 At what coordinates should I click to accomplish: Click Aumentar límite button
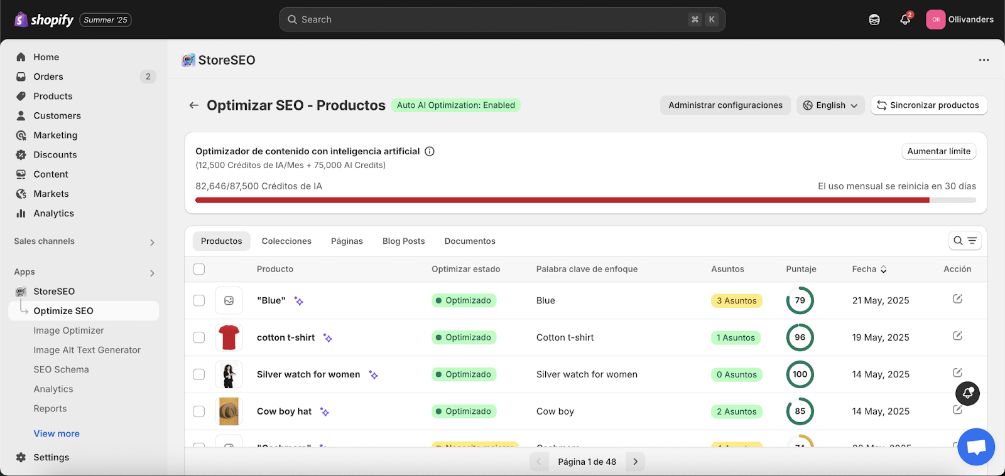click(939, 151)
